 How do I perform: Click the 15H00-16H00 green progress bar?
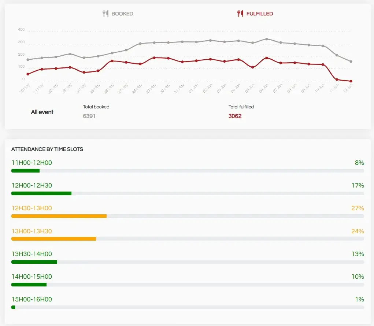pos(13,307)
